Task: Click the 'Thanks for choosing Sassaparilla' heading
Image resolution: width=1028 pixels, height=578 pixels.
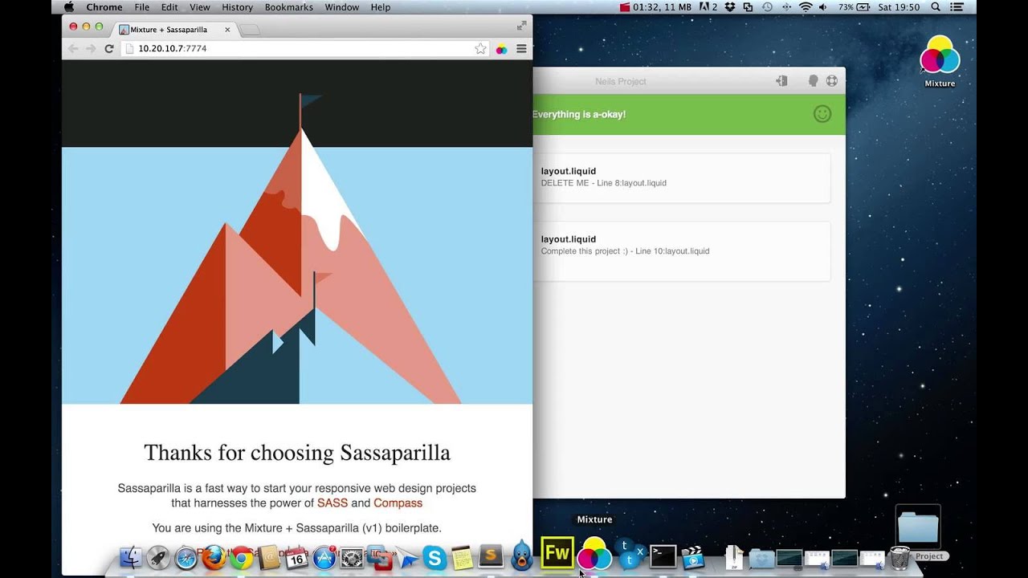Action: click(297, 453)
